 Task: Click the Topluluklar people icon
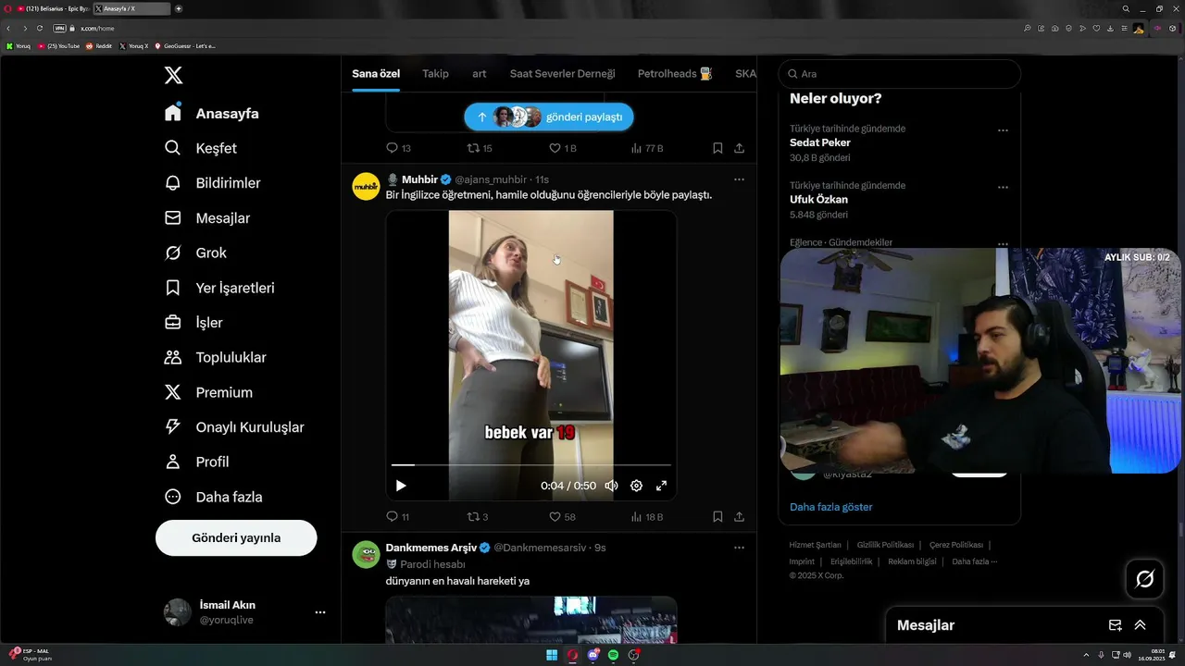pos(172,357)
